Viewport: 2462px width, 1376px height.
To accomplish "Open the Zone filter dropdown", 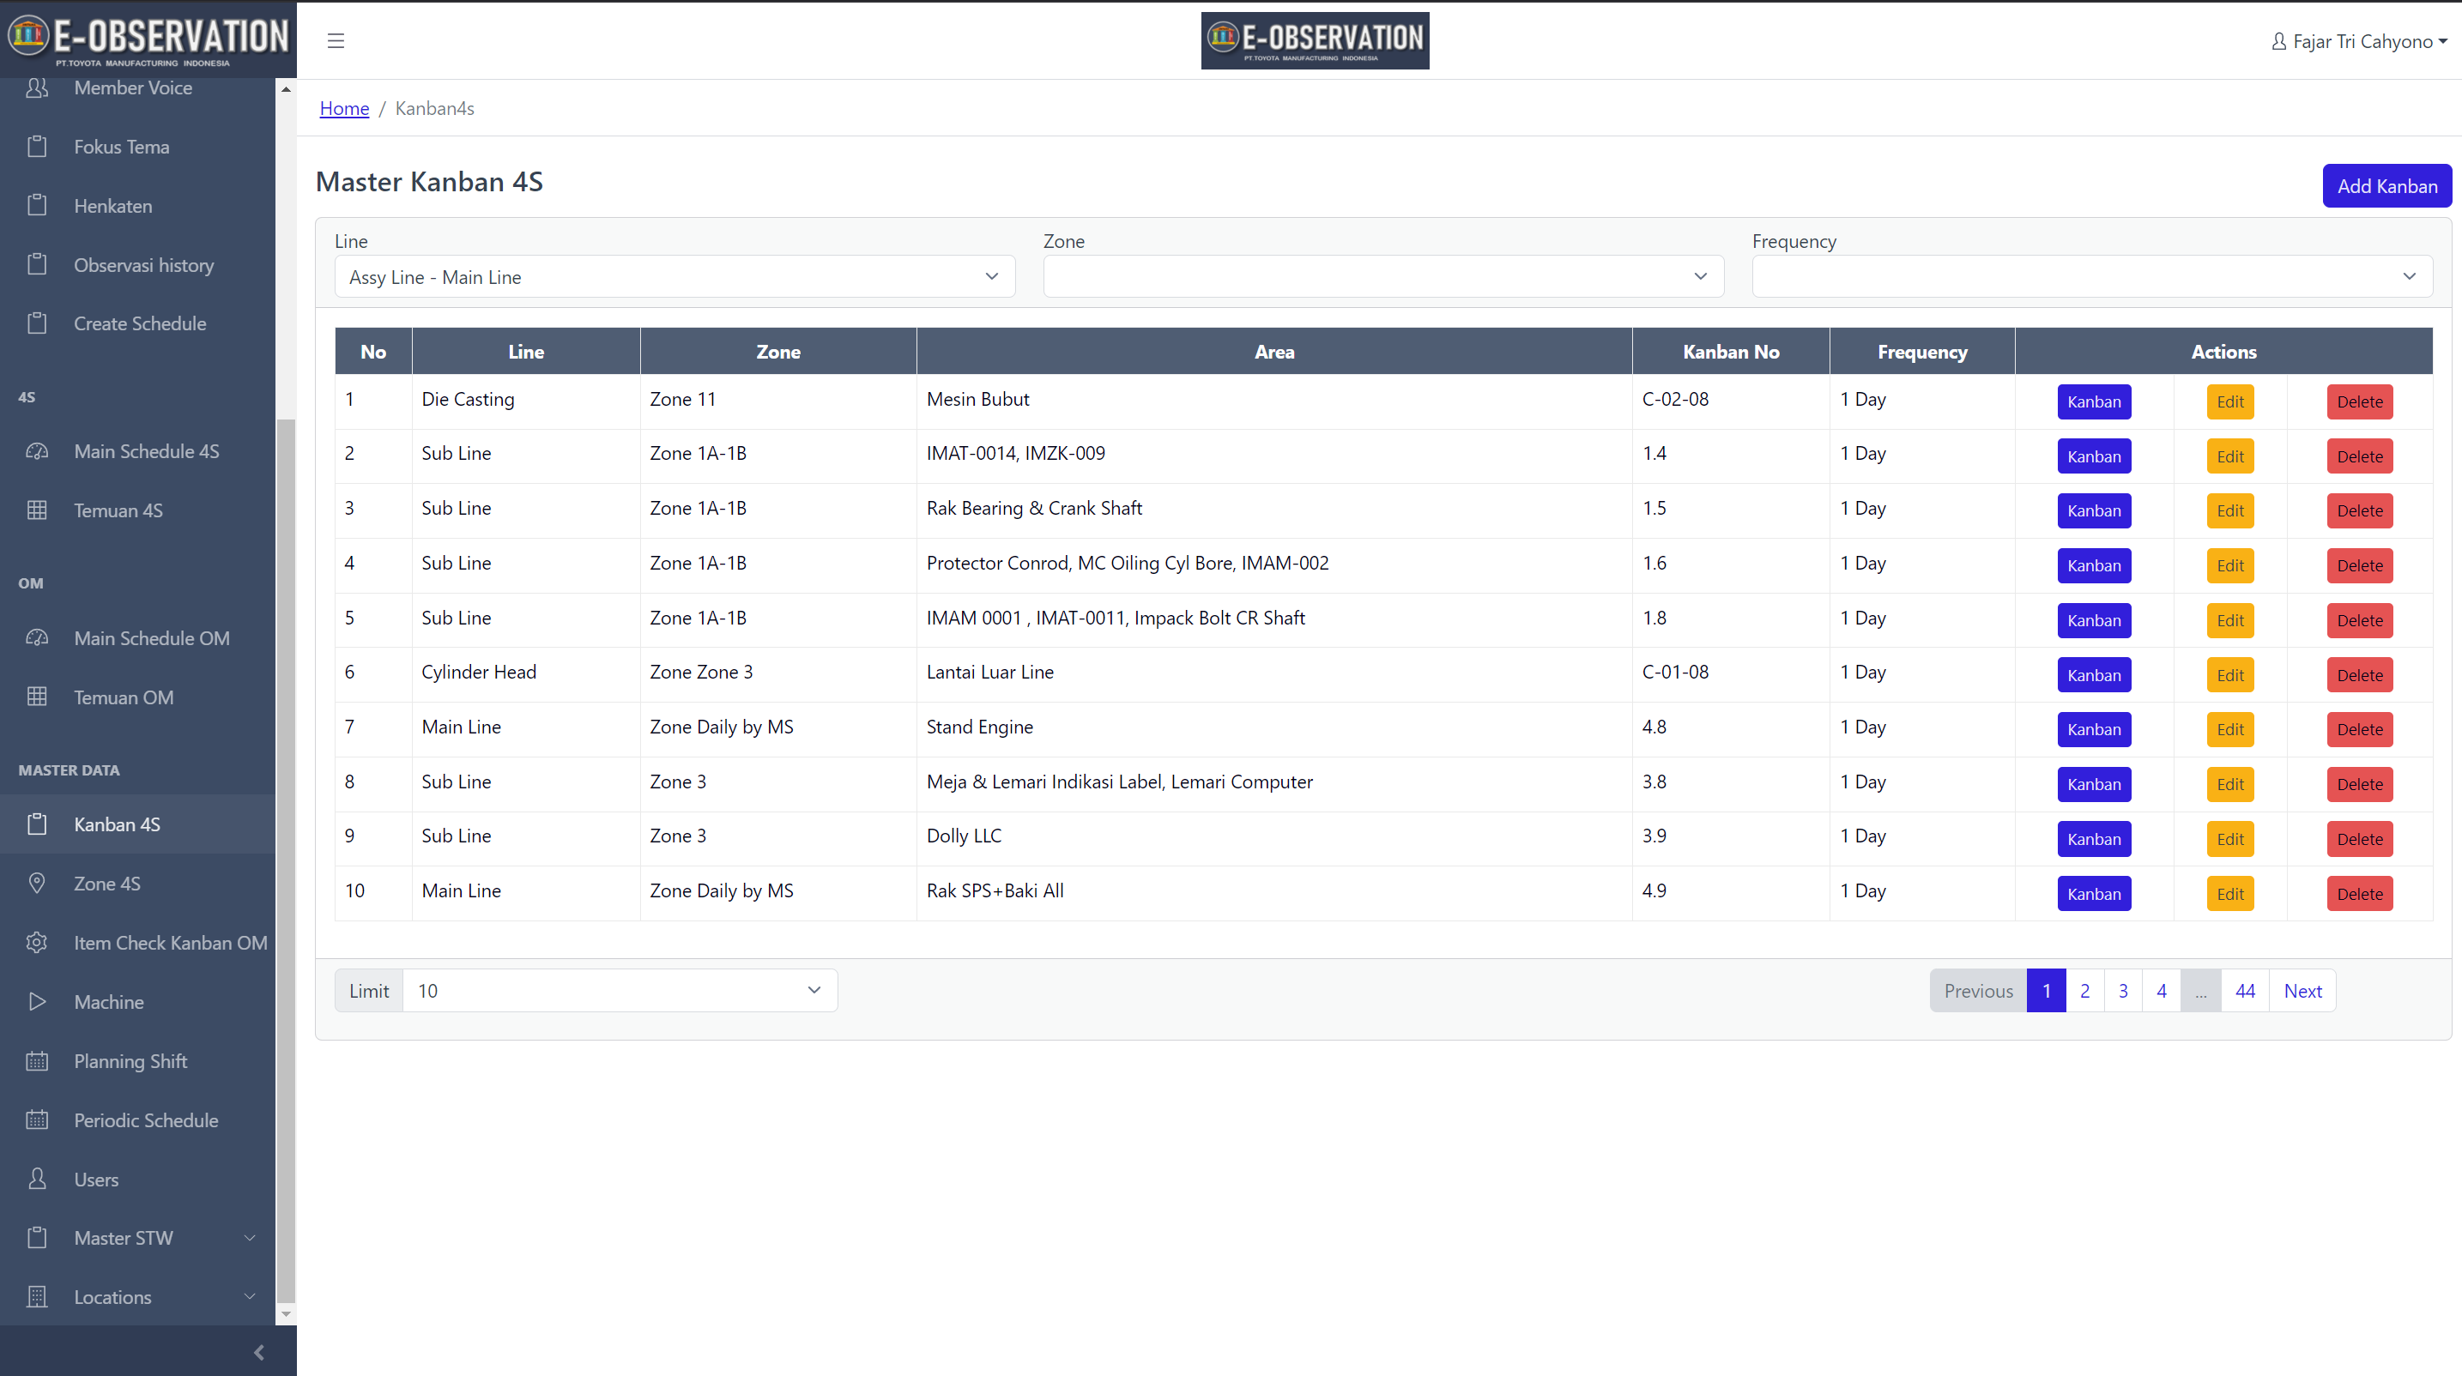I will [x=1384, y=277].
